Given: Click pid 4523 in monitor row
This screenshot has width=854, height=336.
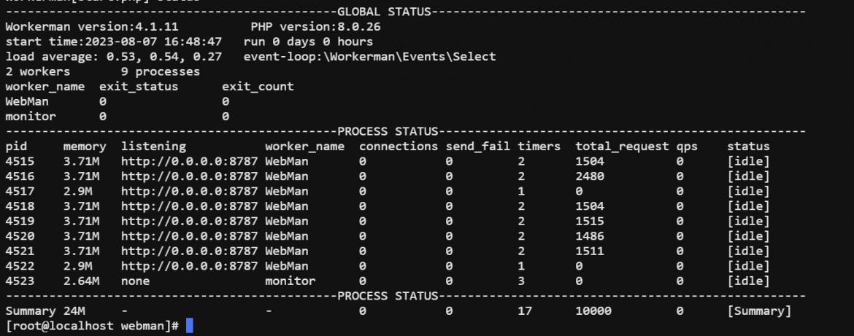Looking at the screenshot, I should pyautogui.click(x=20, y=281).
